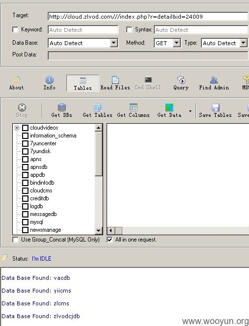Switch to the Tables tab
Viewport: 249px width, 326px height.
[x=83, y=83]
